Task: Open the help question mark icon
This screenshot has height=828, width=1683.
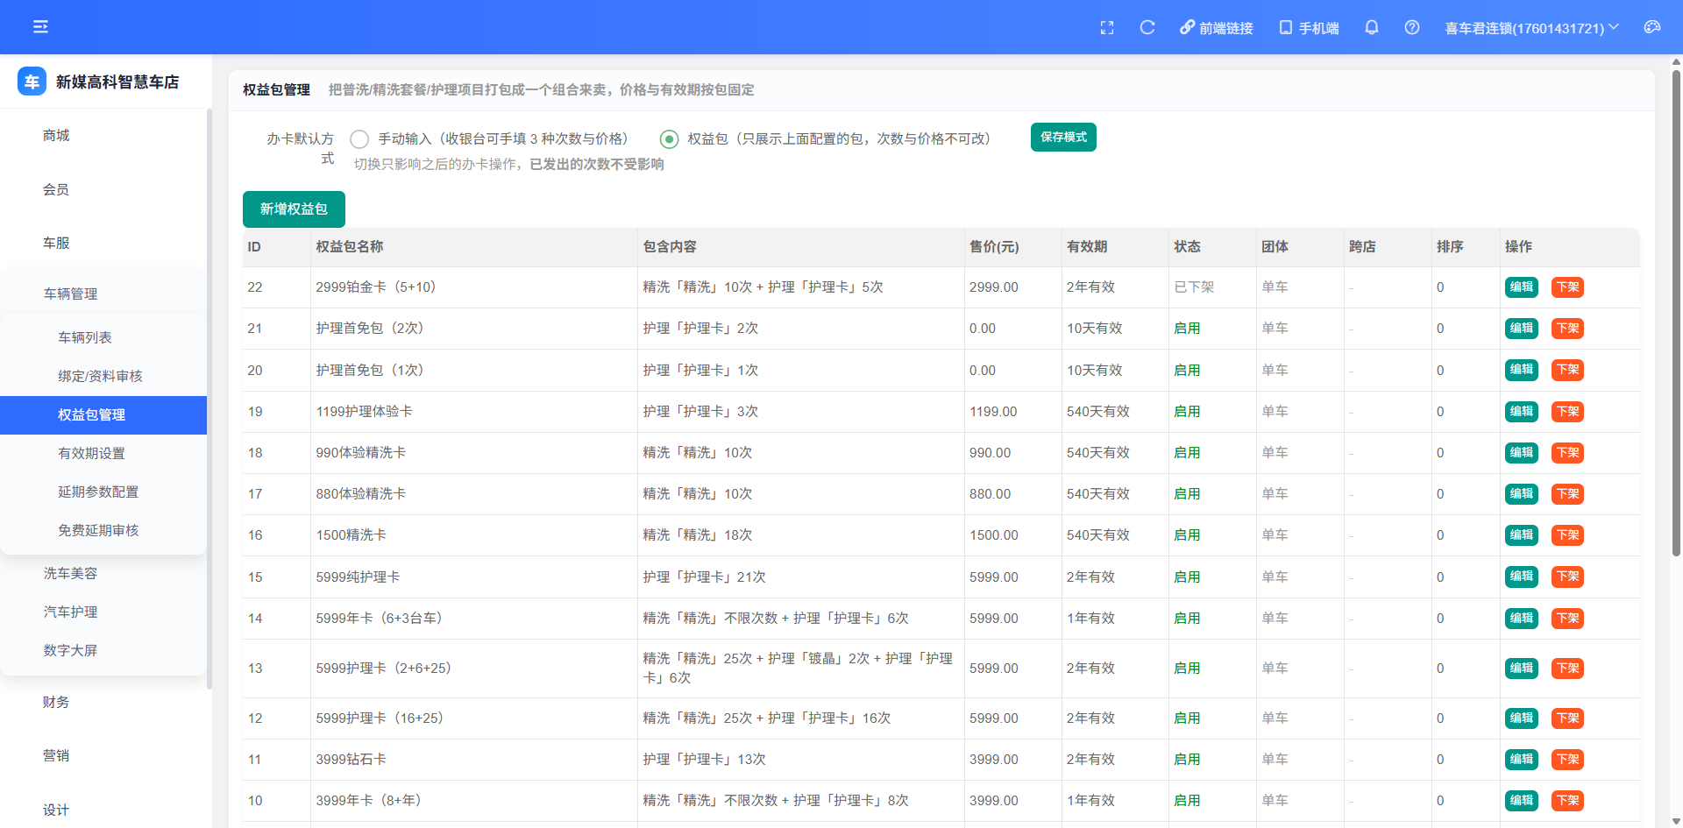Action: click(1412, 28)
